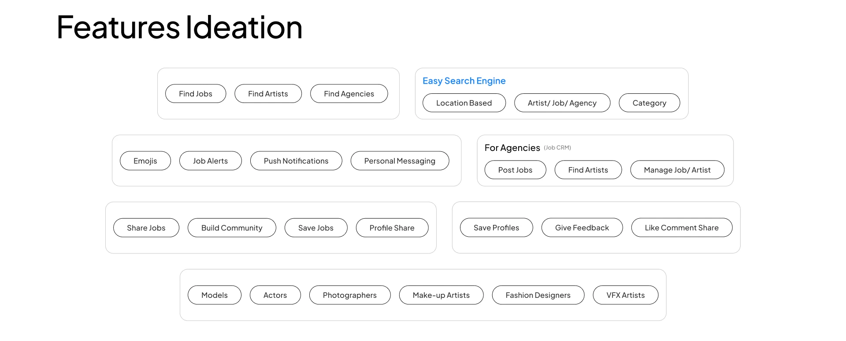Select the Build Community pill
The width and height of the screenshot is (846, 341).
(232, 228)
